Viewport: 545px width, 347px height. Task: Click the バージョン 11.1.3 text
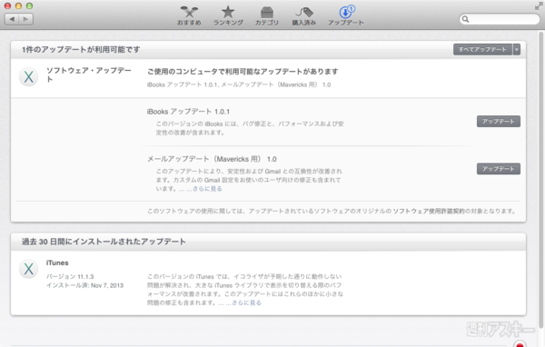tap(70, 277)
